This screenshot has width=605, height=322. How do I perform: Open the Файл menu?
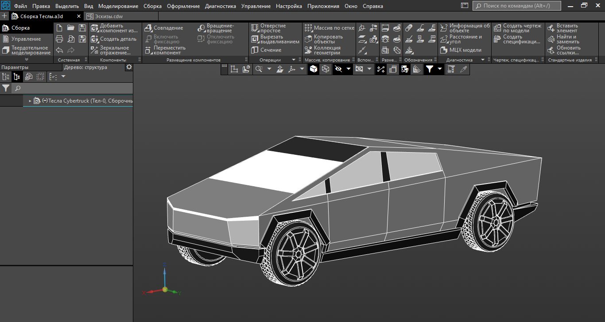[x=20, y=6]
